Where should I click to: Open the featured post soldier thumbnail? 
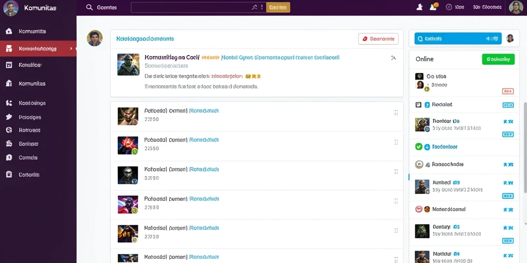(128, 64)
